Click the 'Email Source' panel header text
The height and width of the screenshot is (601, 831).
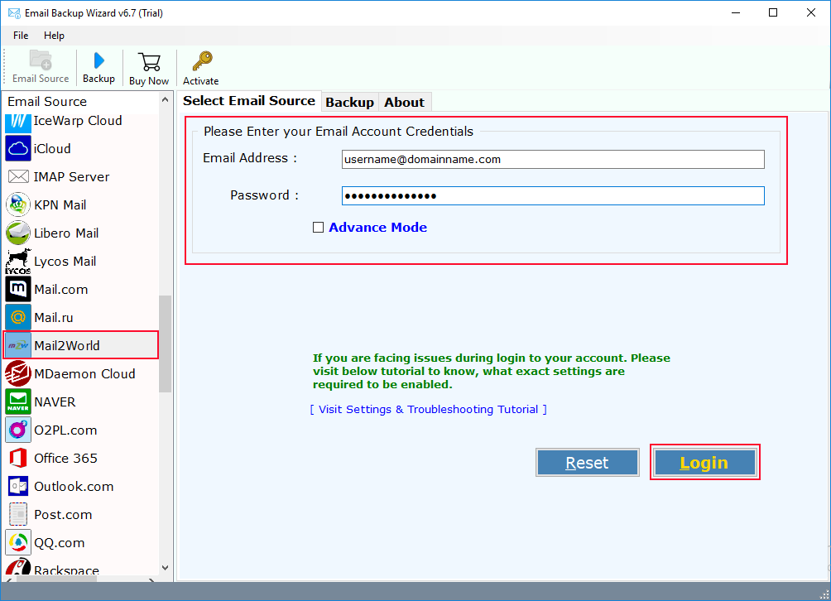point(47,101)
